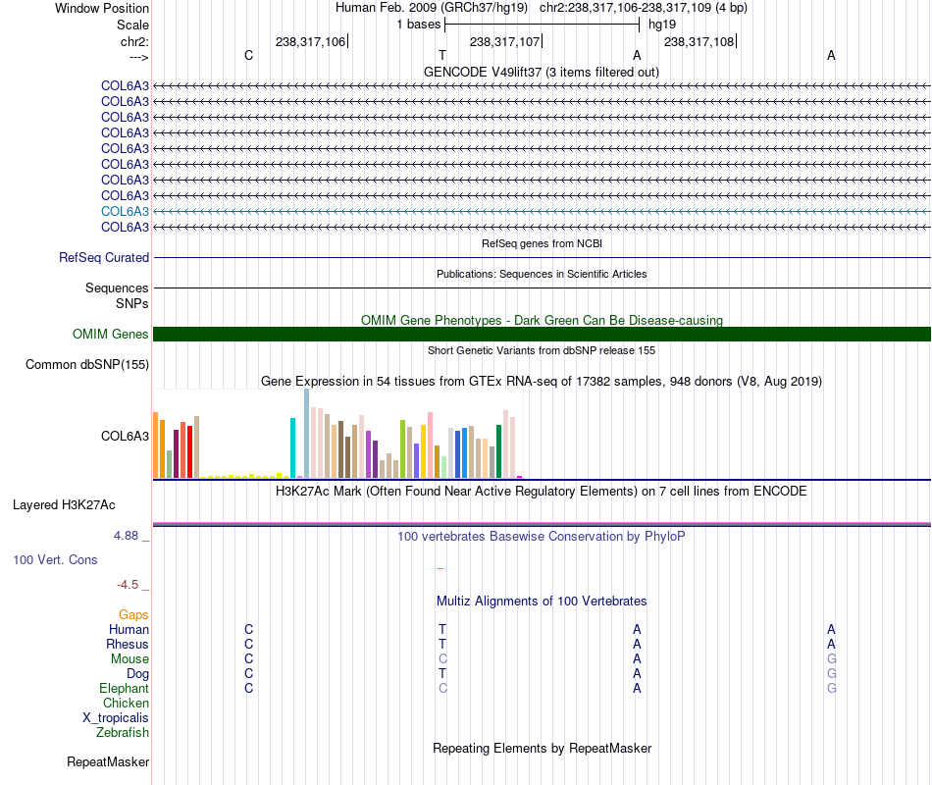Viewport: 932px width, 785px height.
Task: Open 'Multiz Alignments of 100 Vertebrates' title
Action: coord(542,602)
